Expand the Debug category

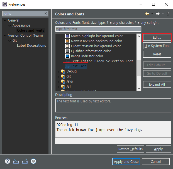click(x=59, y=72)
